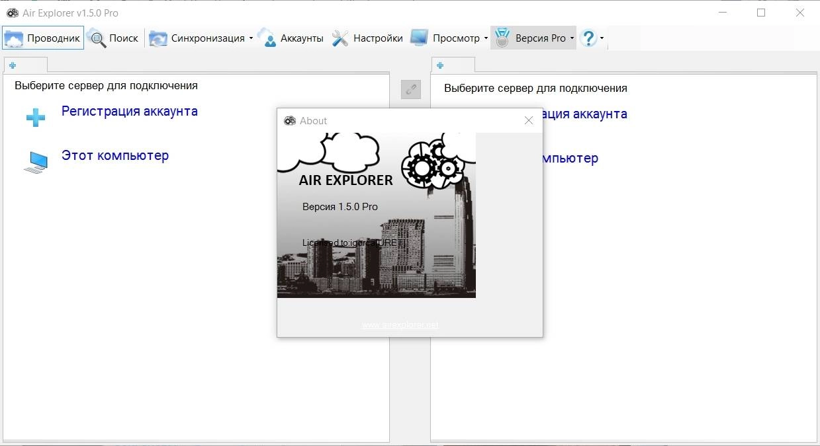This screenshot has width=820, height=446.
Task: Open the Проводник explorer view
Action: point(43,38)
